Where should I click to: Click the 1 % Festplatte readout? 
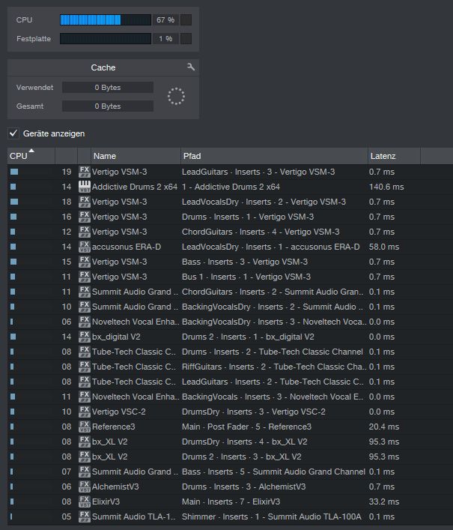click(x=165, y=38)
